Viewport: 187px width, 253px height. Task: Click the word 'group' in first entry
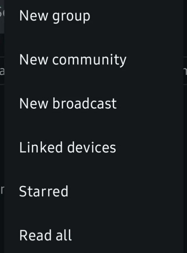[x=71, y=17]
